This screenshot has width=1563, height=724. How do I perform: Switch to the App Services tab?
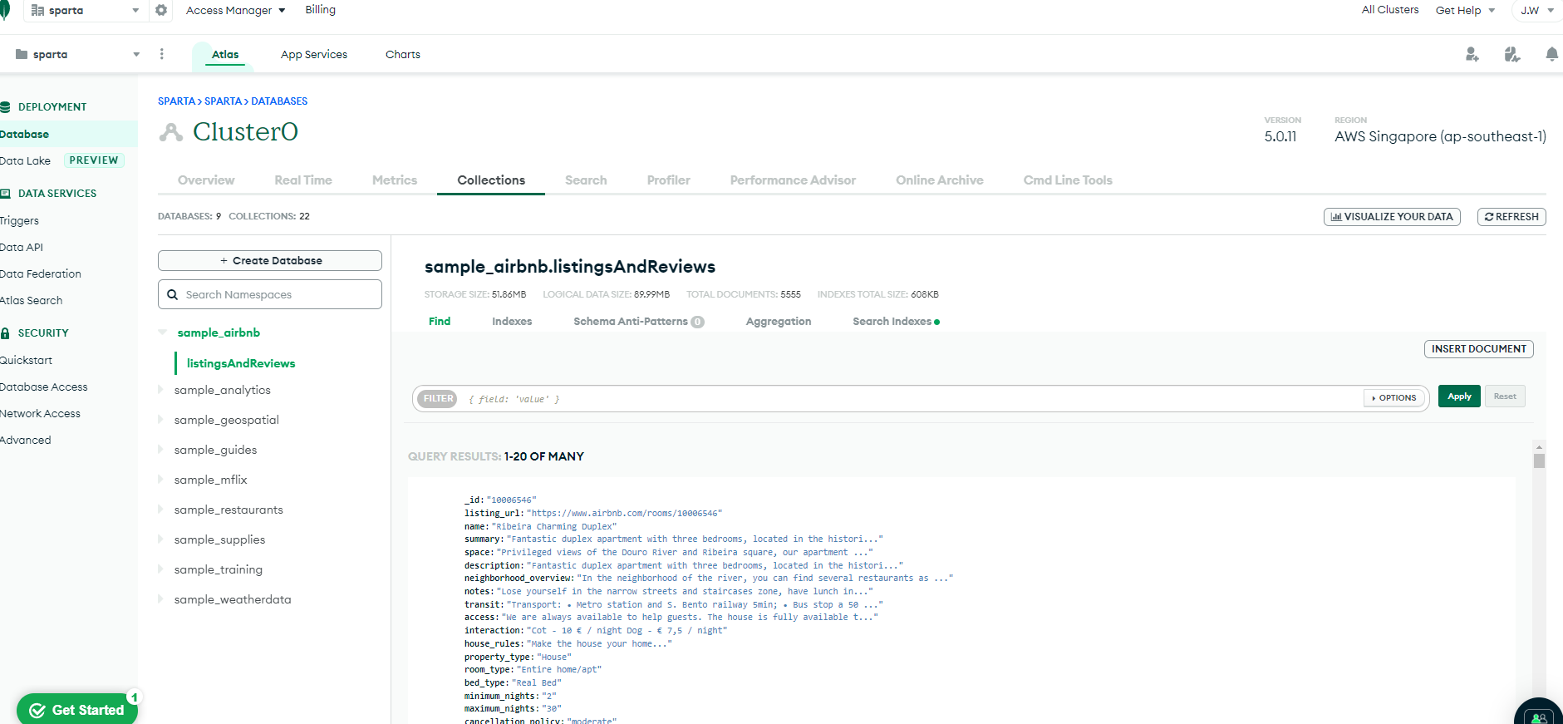[x=314, y=55]
